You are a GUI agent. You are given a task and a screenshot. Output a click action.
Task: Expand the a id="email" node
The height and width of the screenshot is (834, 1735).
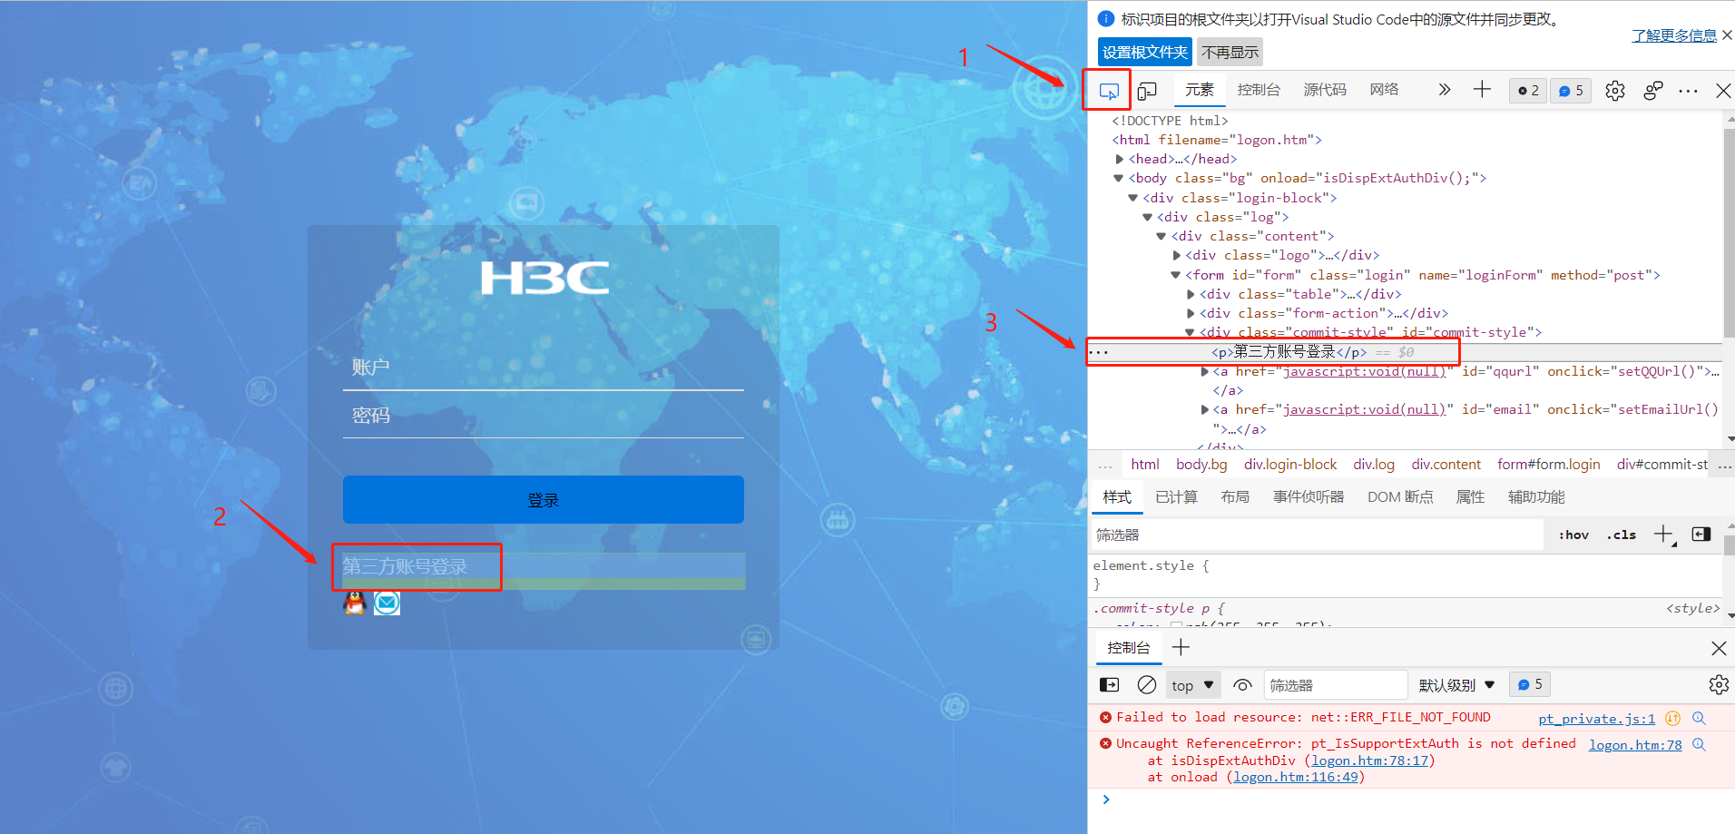point(1205,409)
